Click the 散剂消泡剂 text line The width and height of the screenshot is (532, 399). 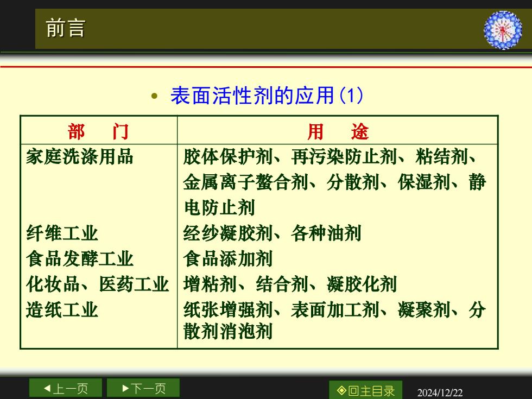(x=228, y=331)
